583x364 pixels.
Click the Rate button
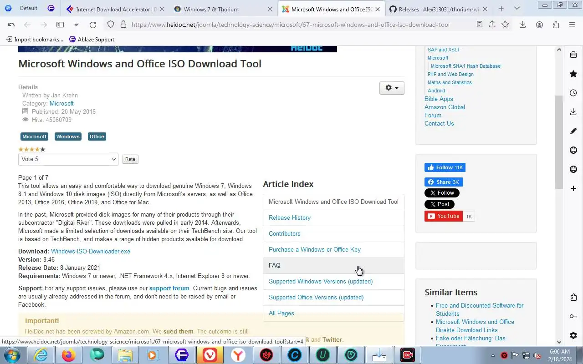tap(130, 159)
